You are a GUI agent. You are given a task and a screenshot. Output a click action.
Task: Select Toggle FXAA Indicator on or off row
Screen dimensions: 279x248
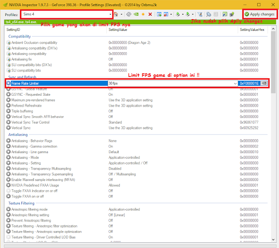pos(136,191)
